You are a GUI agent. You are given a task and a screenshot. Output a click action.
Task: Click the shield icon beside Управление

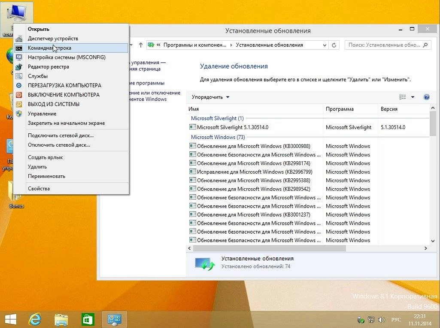point(19,114)
